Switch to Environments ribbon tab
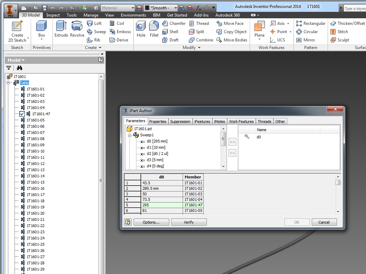 [x=133, y=15]
